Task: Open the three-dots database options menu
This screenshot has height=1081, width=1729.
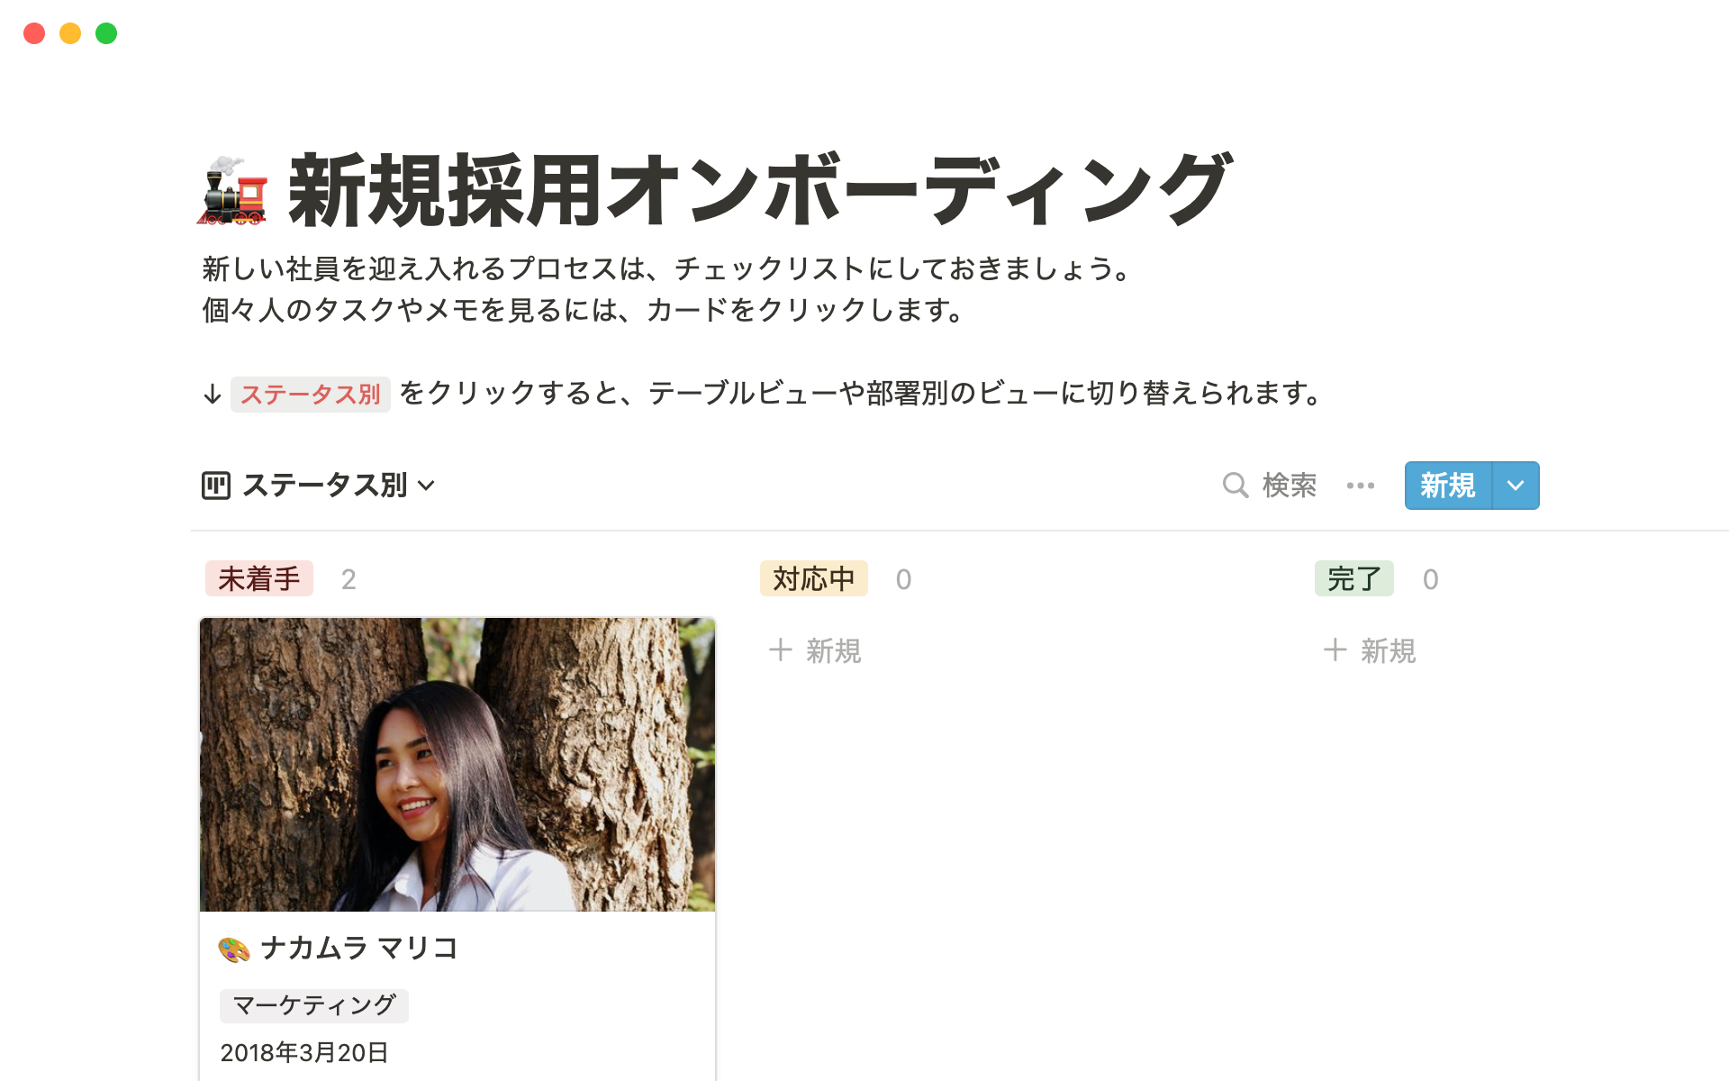Action: point(1361,486)
